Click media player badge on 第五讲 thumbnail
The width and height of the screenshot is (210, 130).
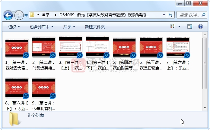[160, 55]
